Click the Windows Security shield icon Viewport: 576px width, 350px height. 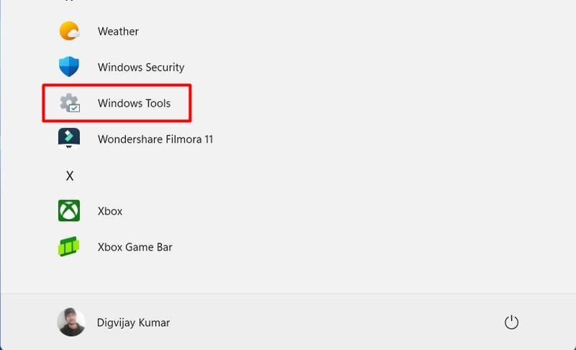[69, 67]
